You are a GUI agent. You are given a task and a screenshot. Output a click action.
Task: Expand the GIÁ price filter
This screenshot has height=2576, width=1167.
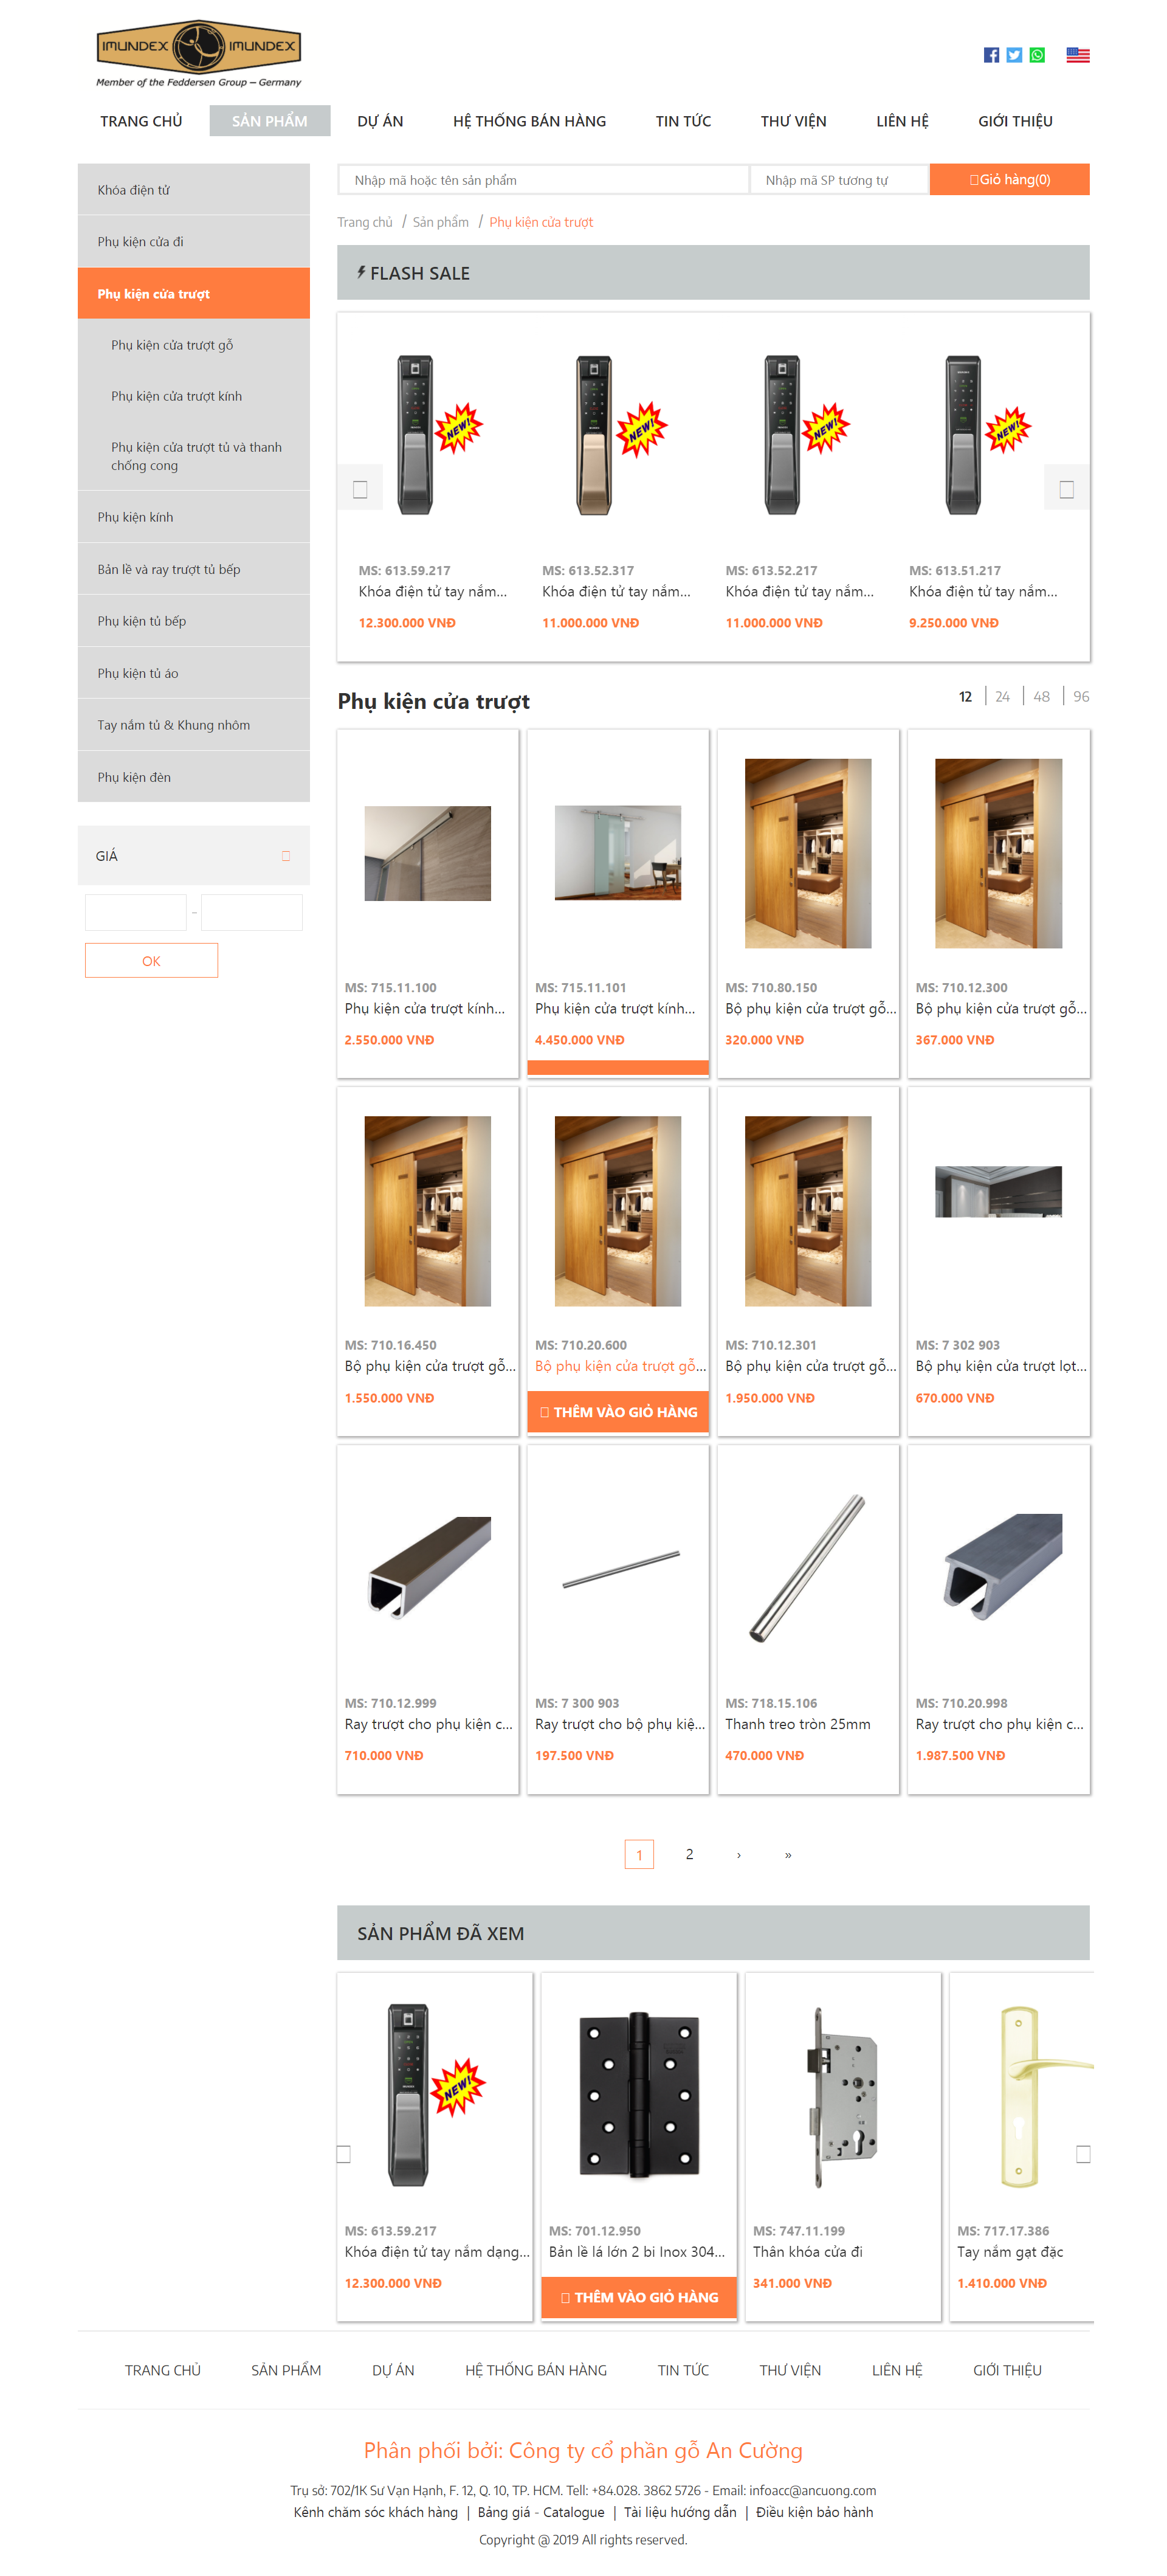point(194,855)
